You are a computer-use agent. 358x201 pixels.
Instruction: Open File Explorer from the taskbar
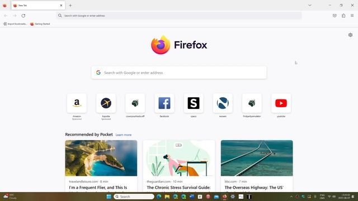(x=167, y=197)
